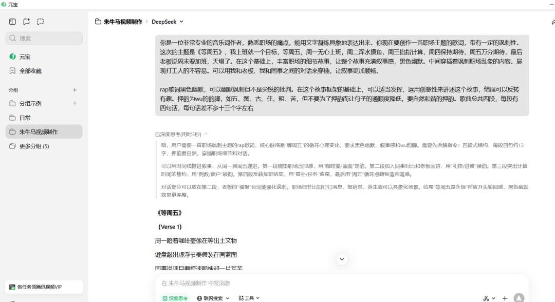Expand the DeepSeek model selector
This screenshot has height=302, width=555.
pyautogui.click(x=167, y=22)
